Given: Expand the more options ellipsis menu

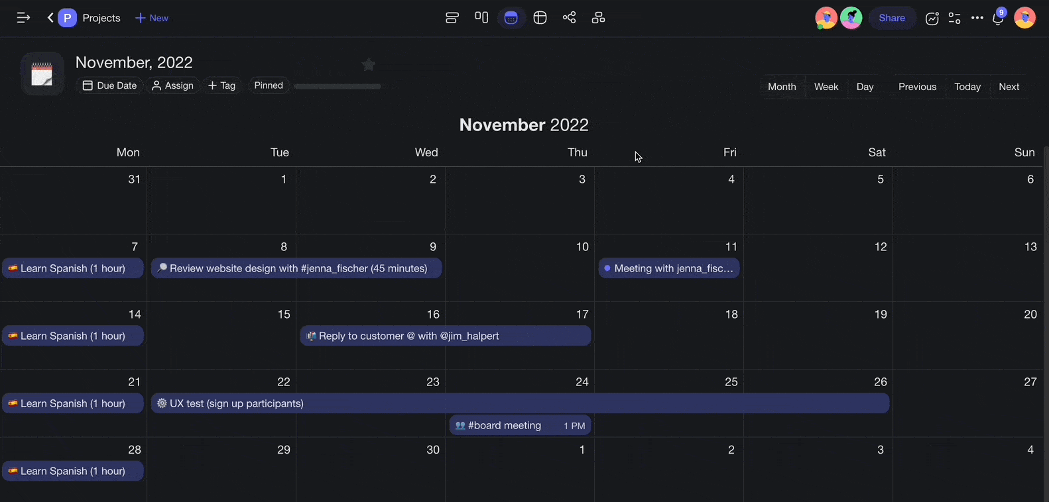Looking at the screenshot, I should 977,19.
